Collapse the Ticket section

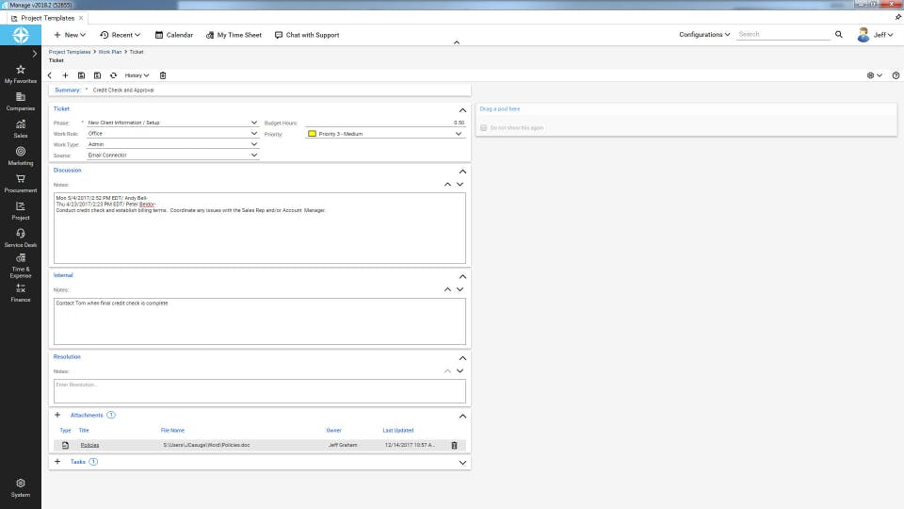(462, 109)
